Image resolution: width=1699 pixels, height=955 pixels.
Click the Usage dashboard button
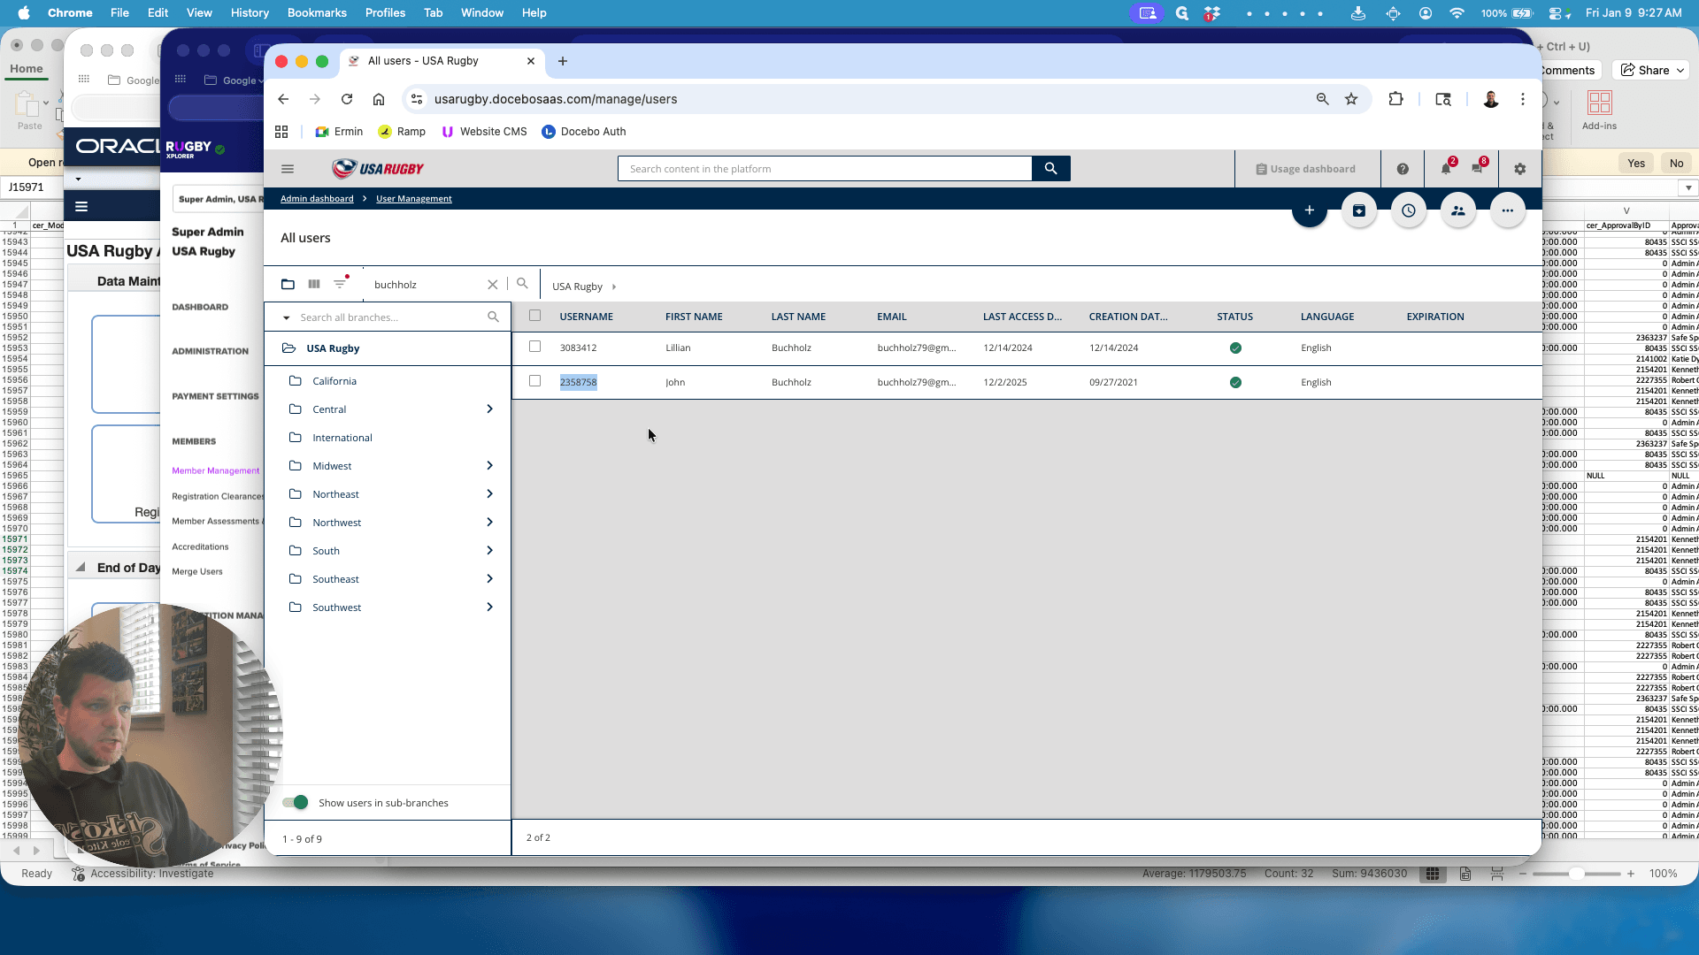coord(1306,169)
